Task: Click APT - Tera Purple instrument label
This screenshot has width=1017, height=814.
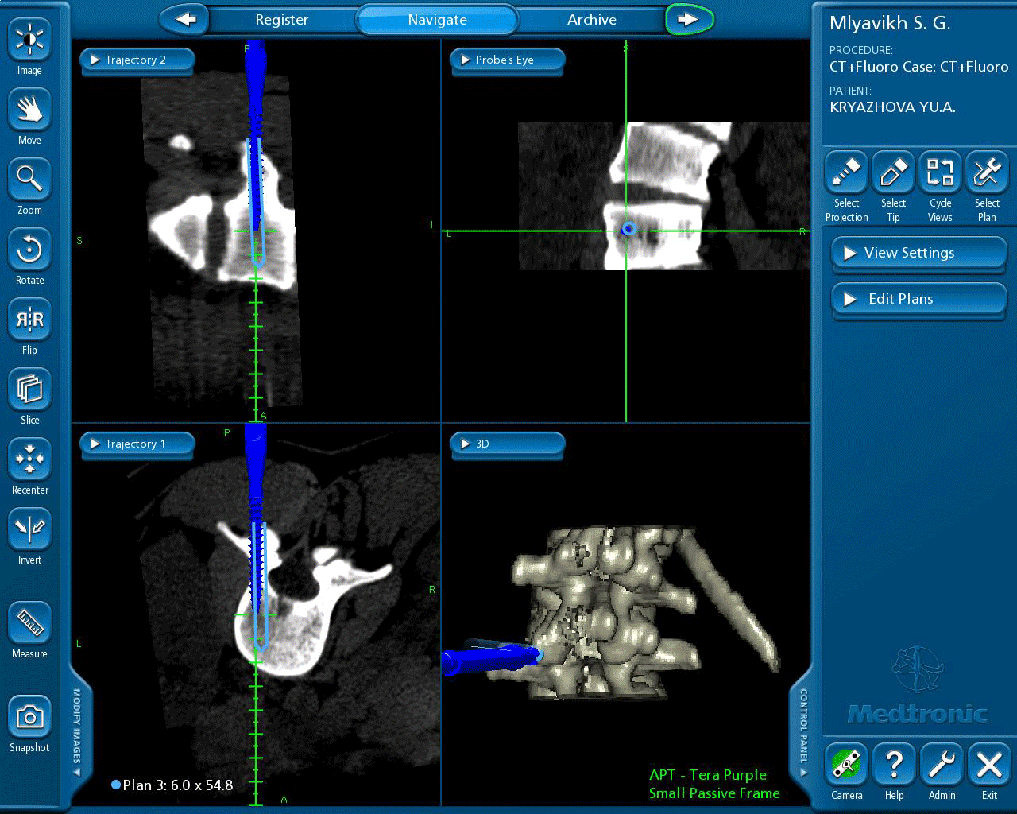Action: point(708,775)
